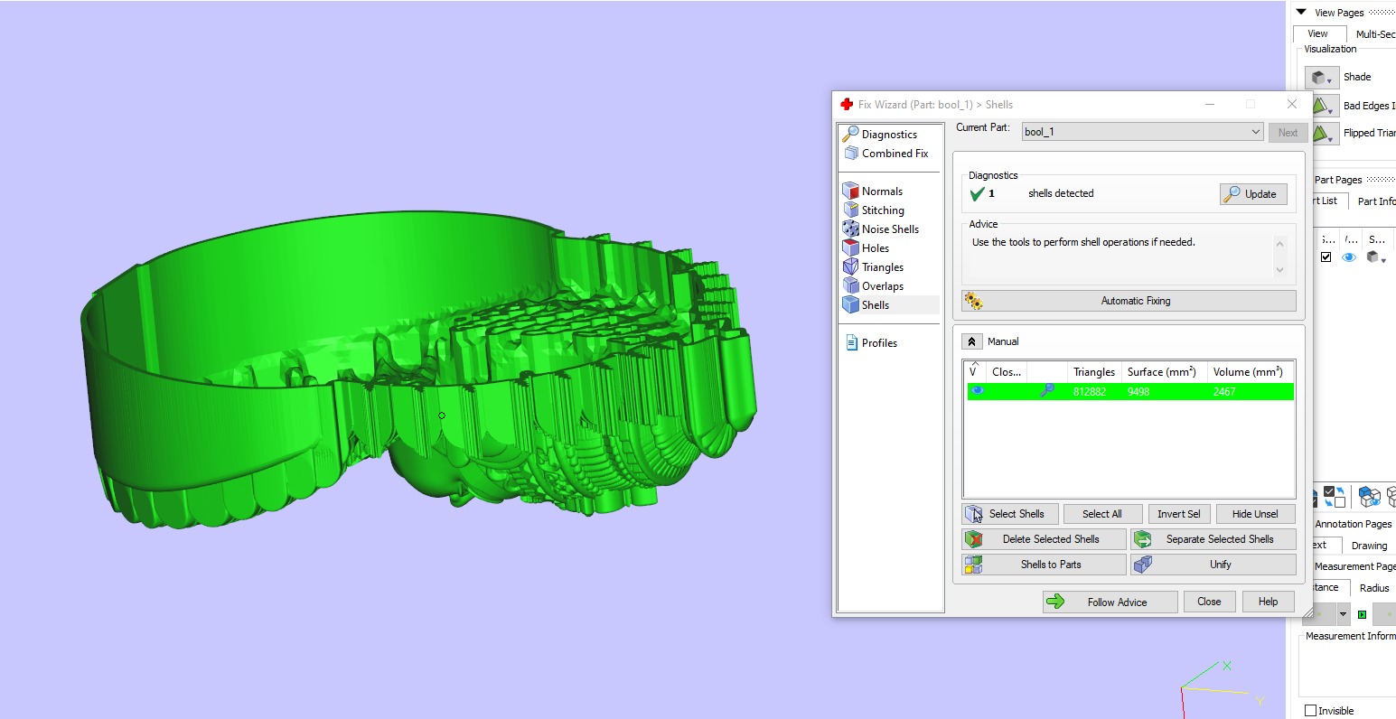
Task: Click the Invert Sel button
Action: point(1178,514)
